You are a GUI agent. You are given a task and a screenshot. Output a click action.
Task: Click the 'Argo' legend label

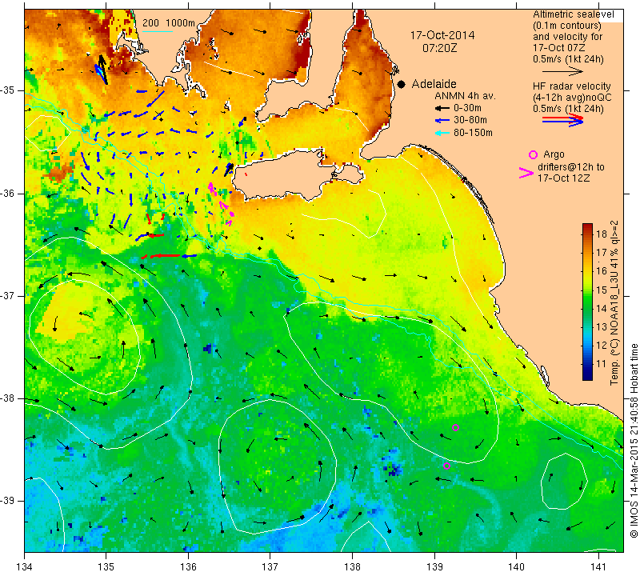pyautogui.click(x=554, y=154)
